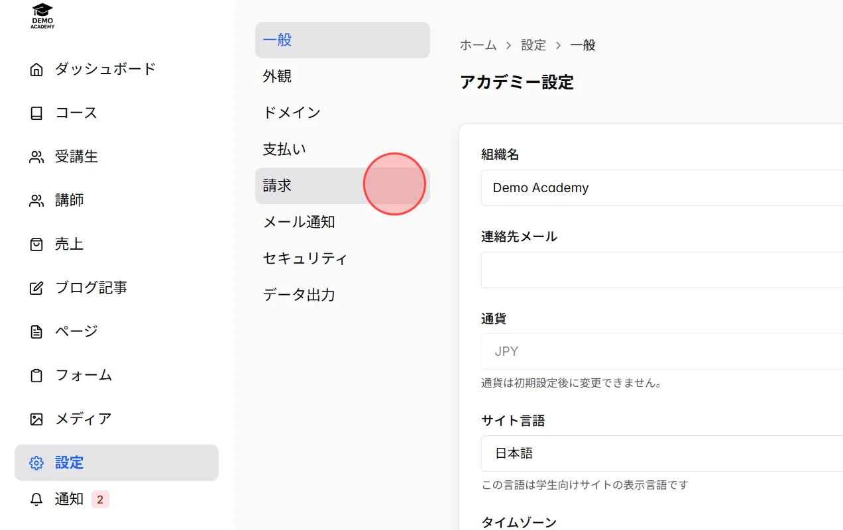Screen dimensions: 843x530
Task: Select 設定 in the sidebar
Action: point(117,462)
